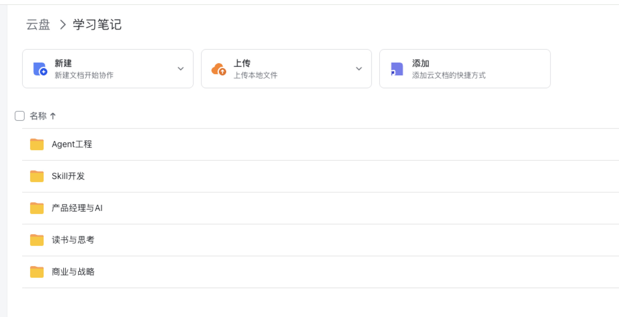
Task: Click the orange cloud upload icon
Action: click(219, 69)
